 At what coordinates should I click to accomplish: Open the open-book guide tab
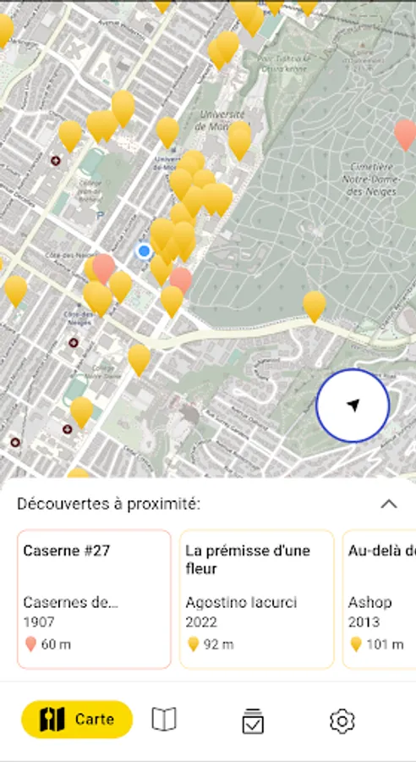164,719
